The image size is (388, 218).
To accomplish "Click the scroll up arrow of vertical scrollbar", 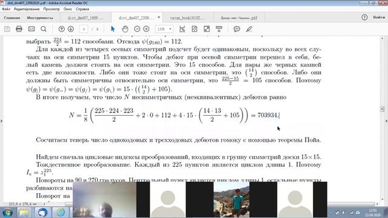I will [x=383, y=38].
